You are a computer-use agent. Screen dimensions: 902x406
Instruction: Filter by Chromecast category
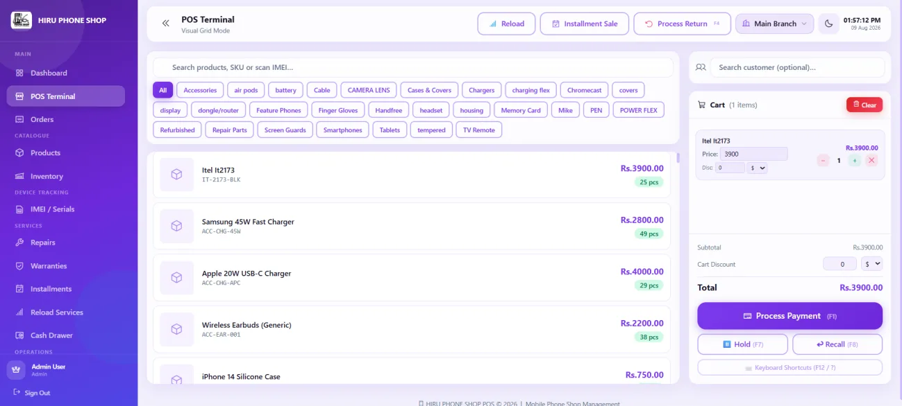(x=584, y=90)
